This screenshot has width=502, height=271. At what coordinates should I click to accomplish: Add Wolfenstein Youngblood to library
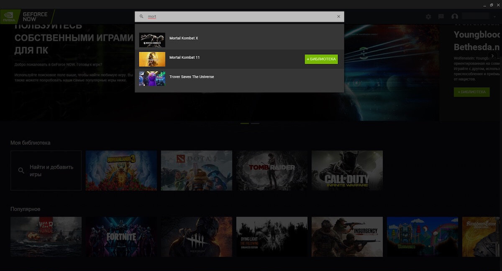tap(471, 92)
